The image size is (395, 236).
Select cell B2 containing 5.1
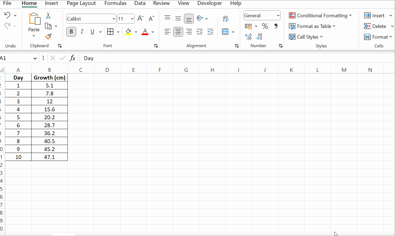(49, 86)
